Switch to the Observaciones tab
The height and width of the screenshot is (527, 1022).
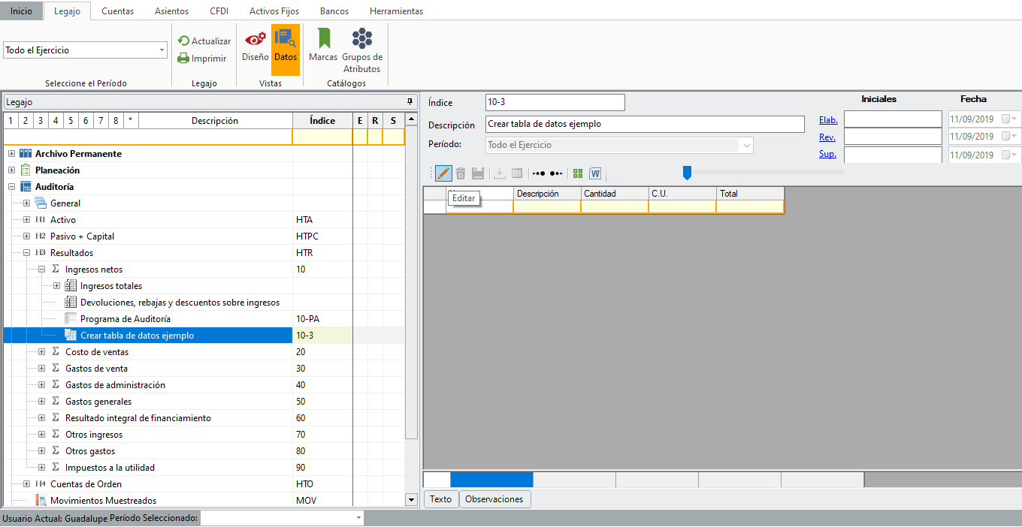coord(494,499)
